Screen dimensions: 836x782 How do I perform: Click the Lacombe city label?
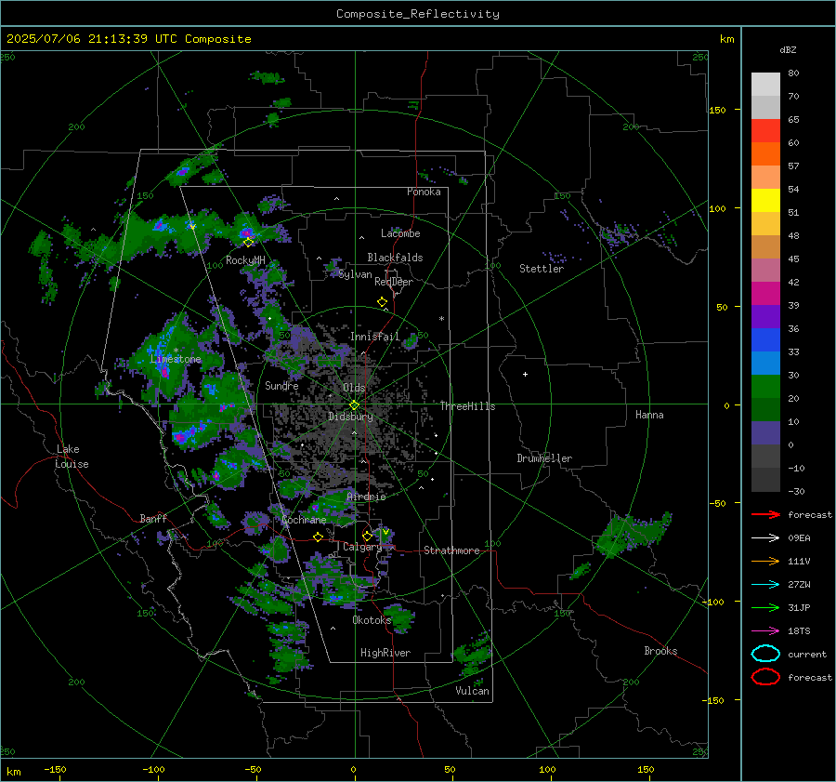(400, 233)
